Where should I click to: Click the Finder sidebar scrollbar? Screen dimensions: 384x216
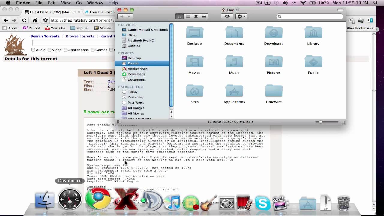(171, 65)
